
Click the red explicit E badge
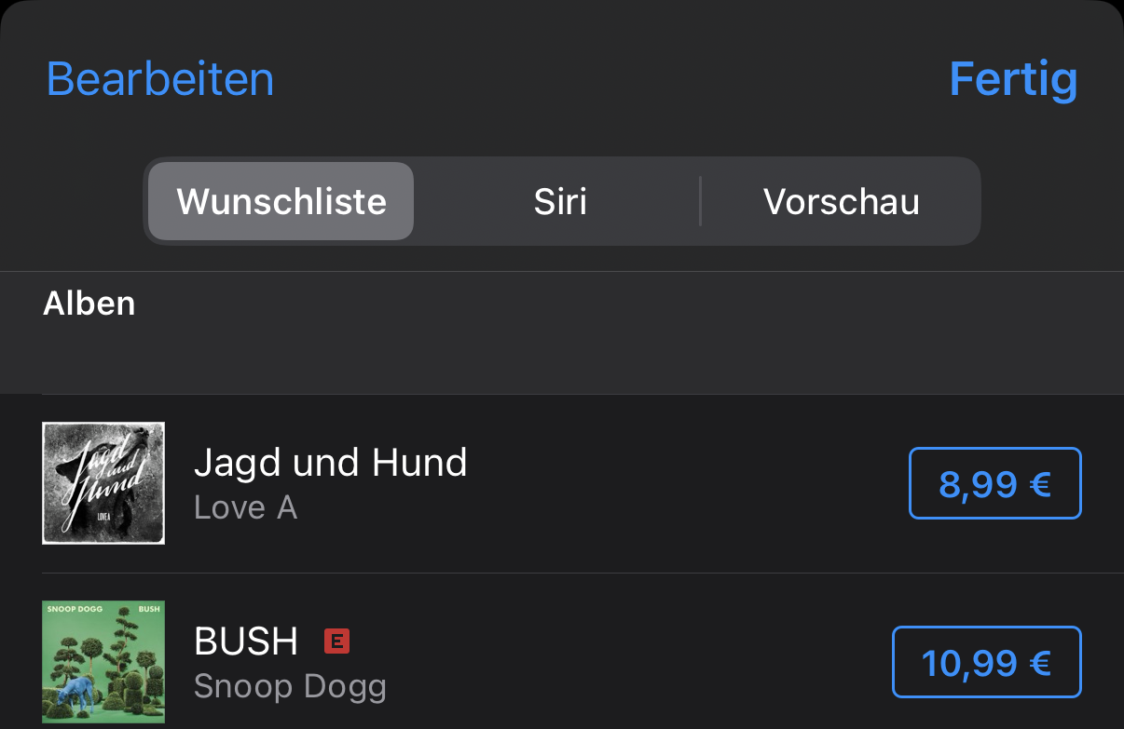click(336, 641)
